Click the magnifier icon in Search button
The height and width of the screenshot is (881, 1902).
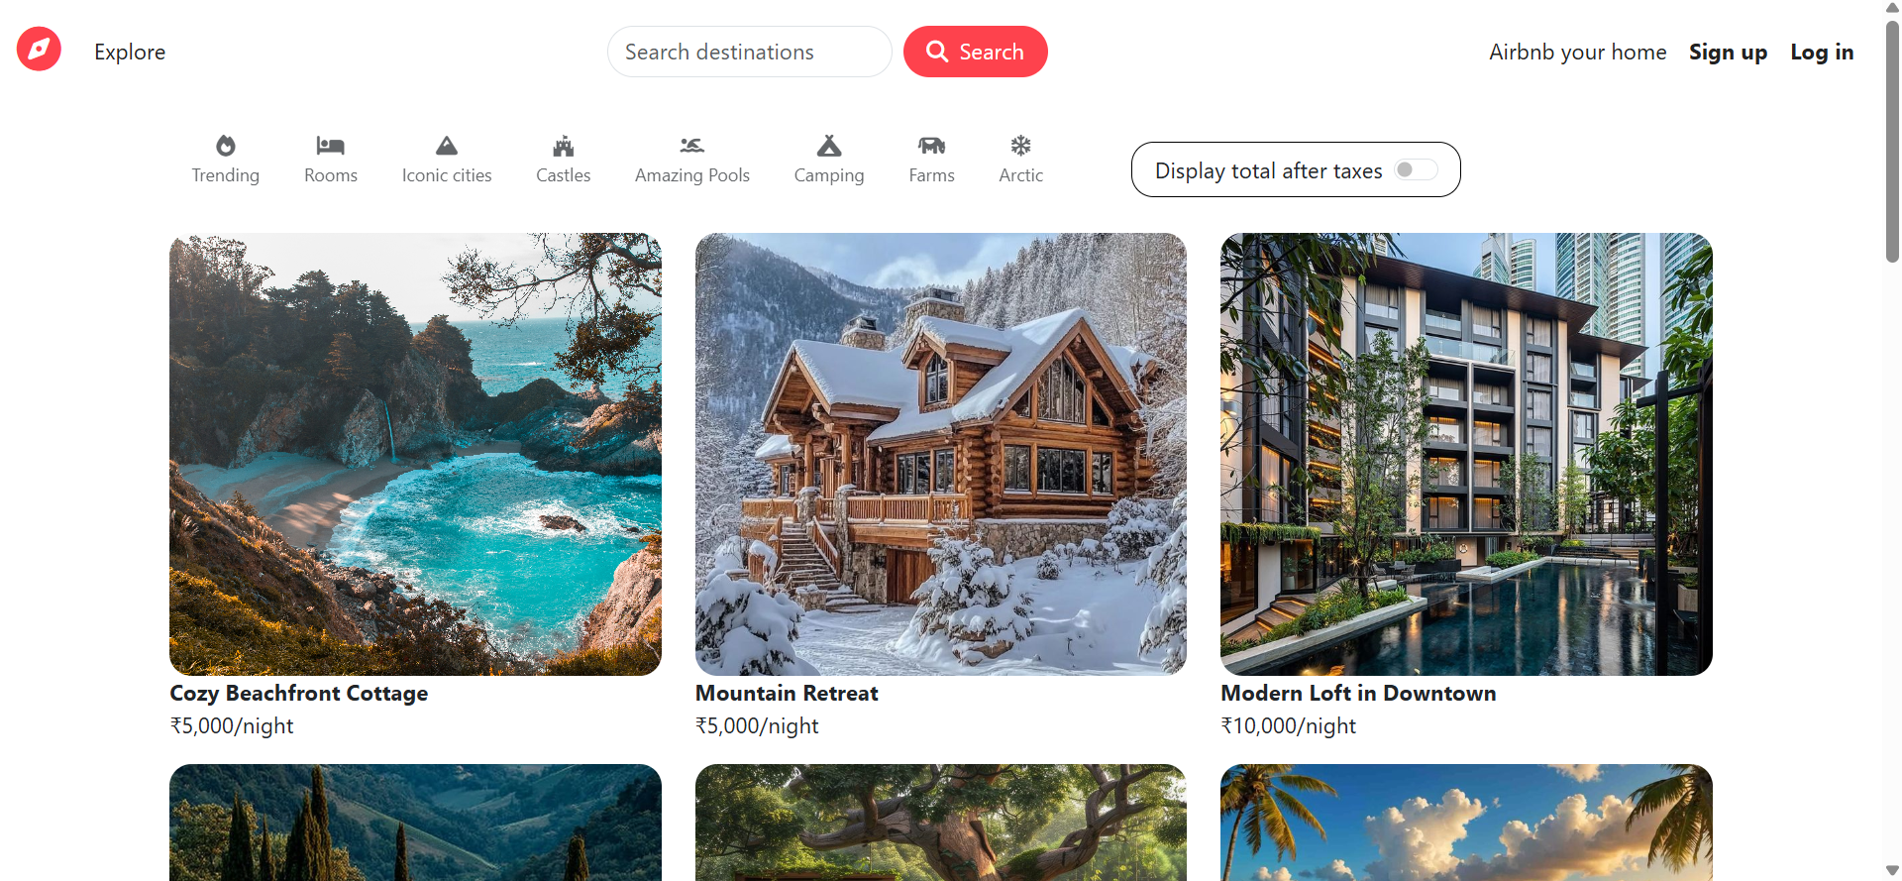click(937, 51)
